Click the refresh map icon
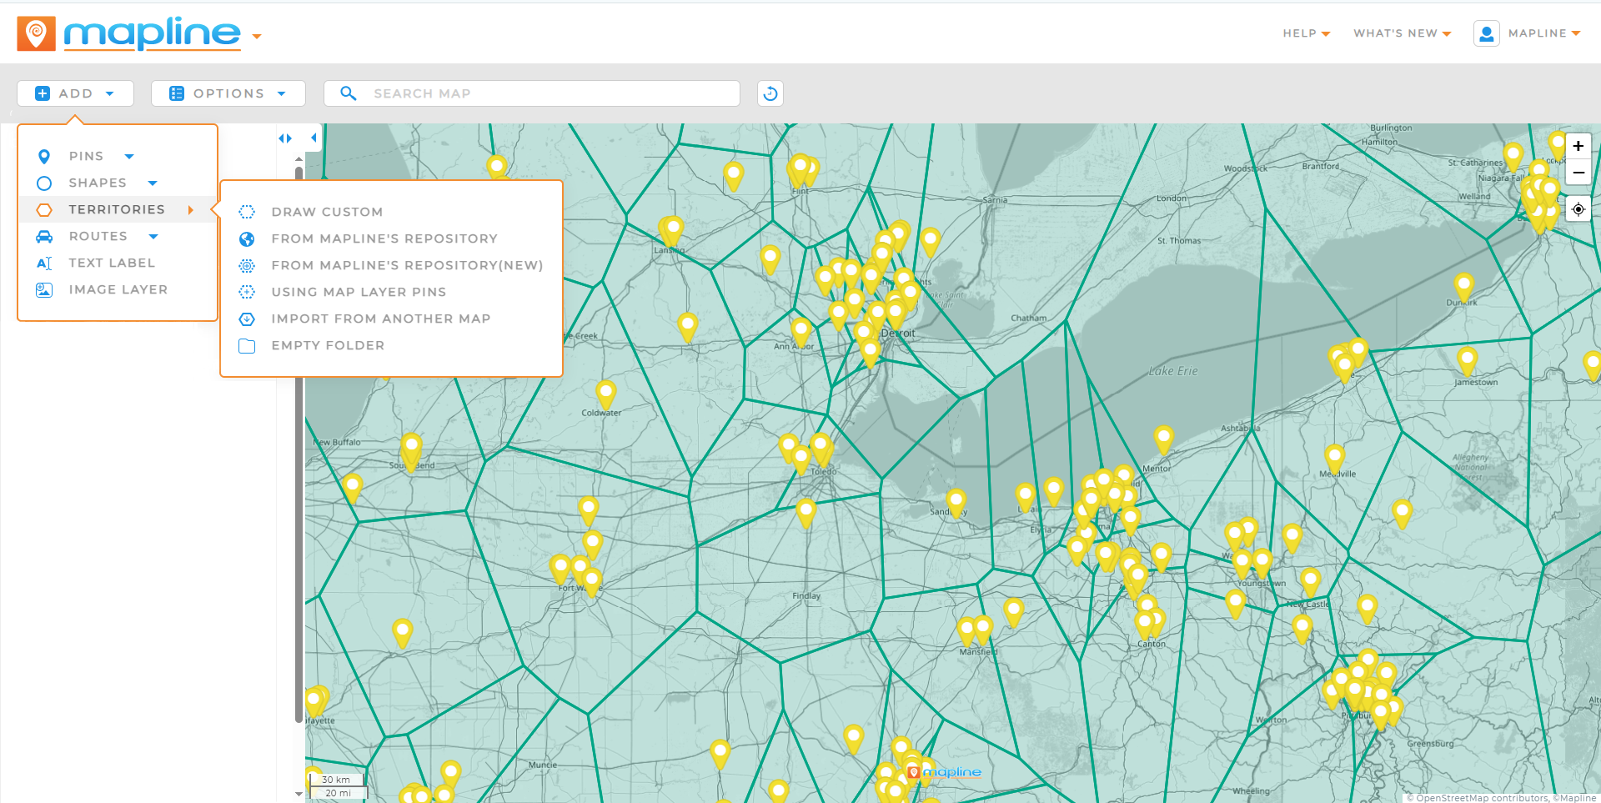 point(770,93)
